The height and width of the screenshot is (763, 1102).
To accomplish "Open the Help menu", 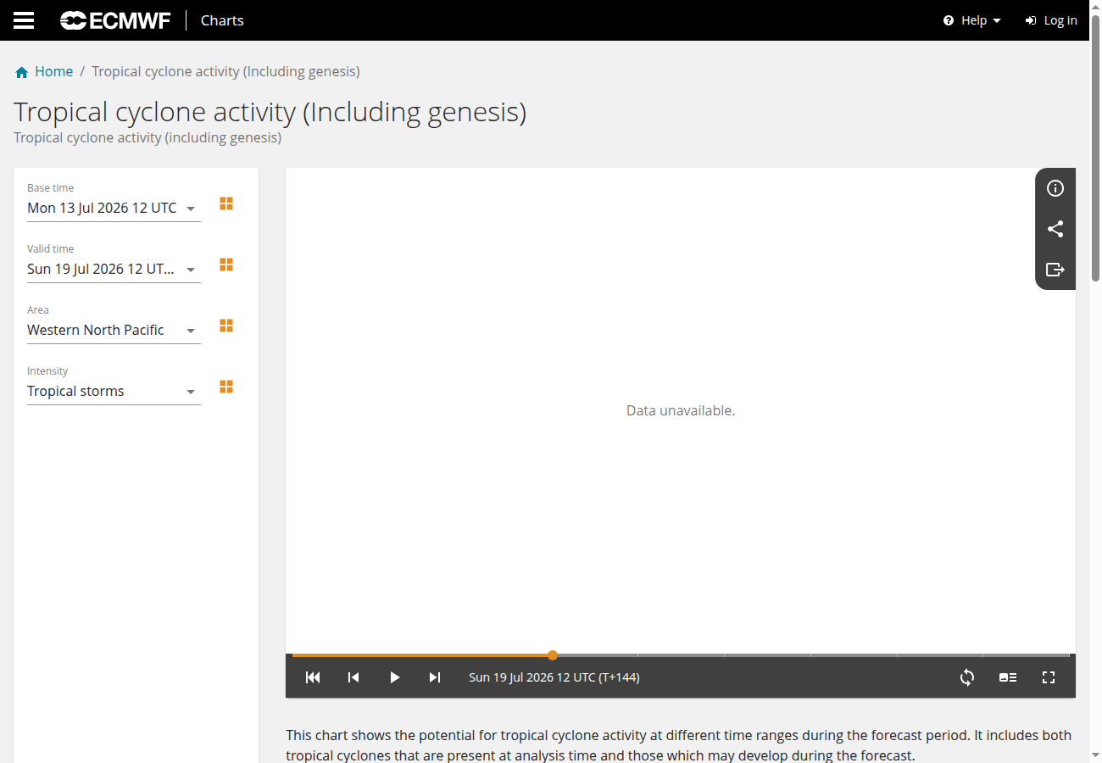I will (972, 20).
